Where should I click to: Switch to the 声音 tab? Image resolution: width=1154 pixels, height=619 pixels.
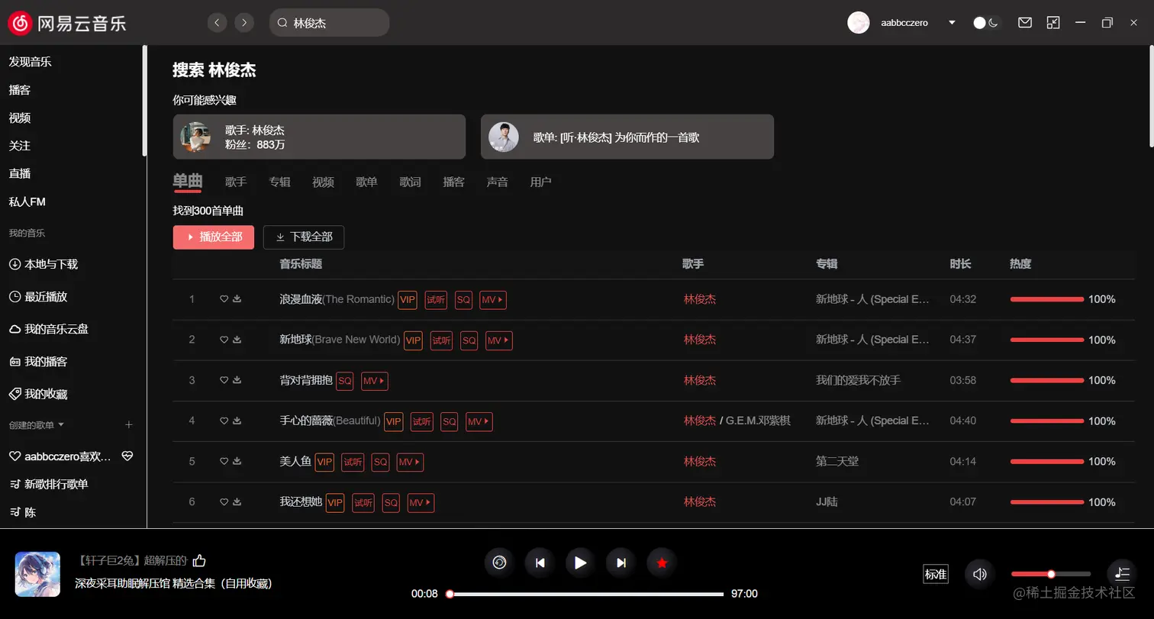click(x=497, y=182)
